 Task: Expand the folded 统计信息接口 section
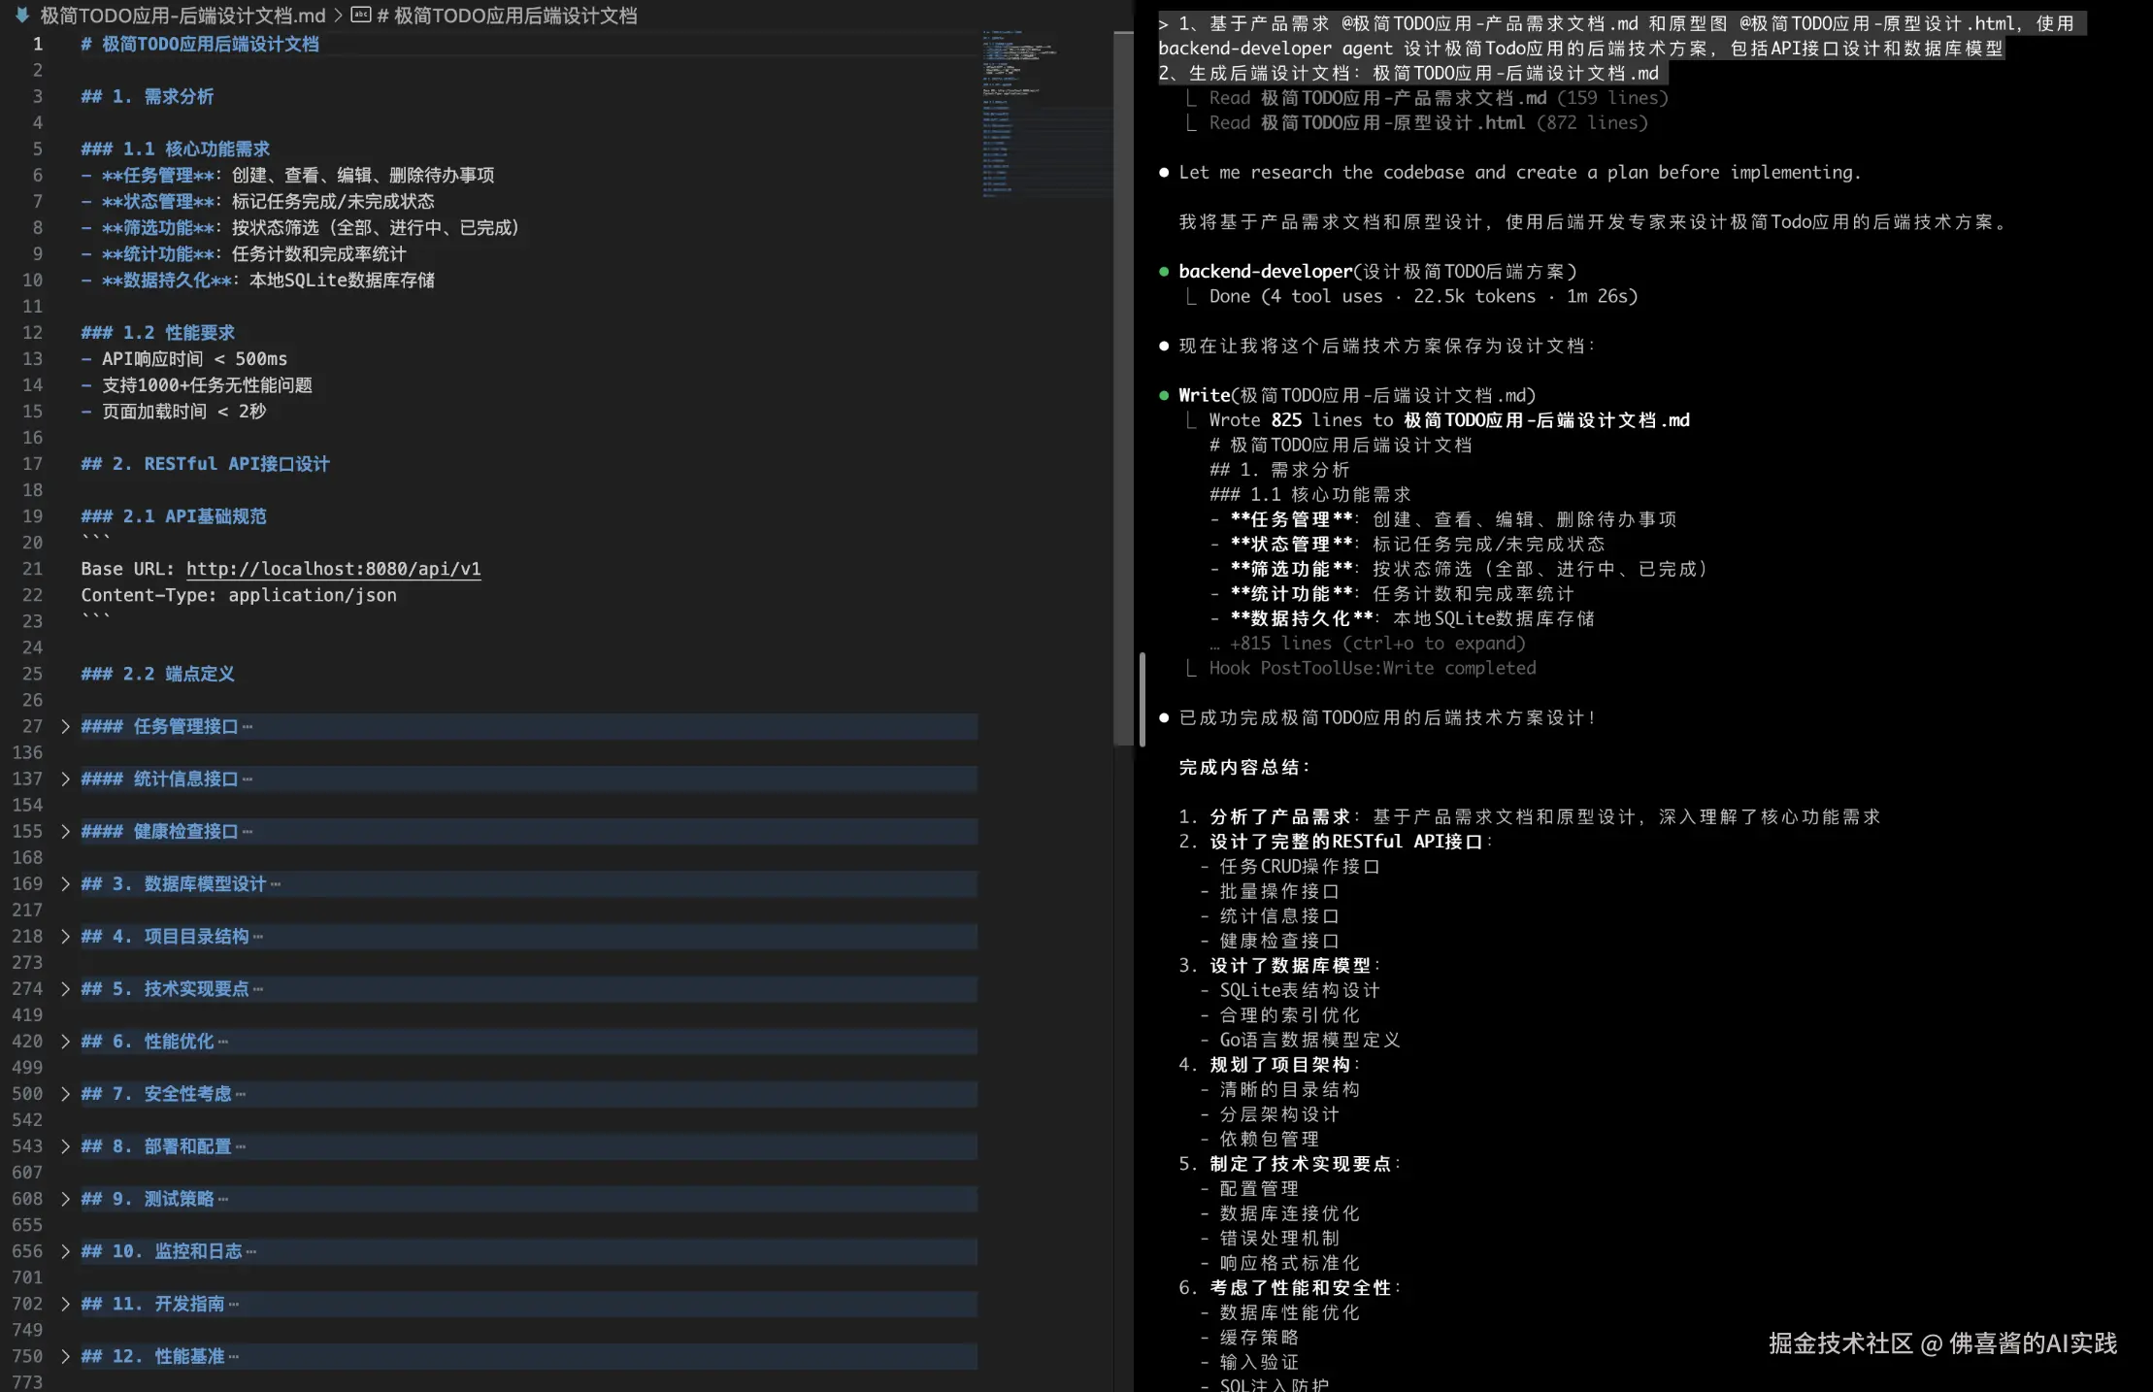point(65,779)
